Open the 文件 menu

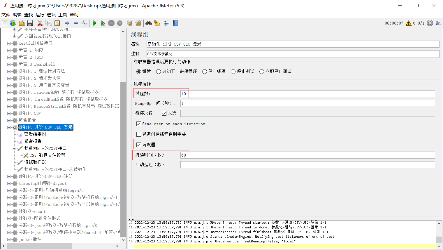click(x=6, y=15)
